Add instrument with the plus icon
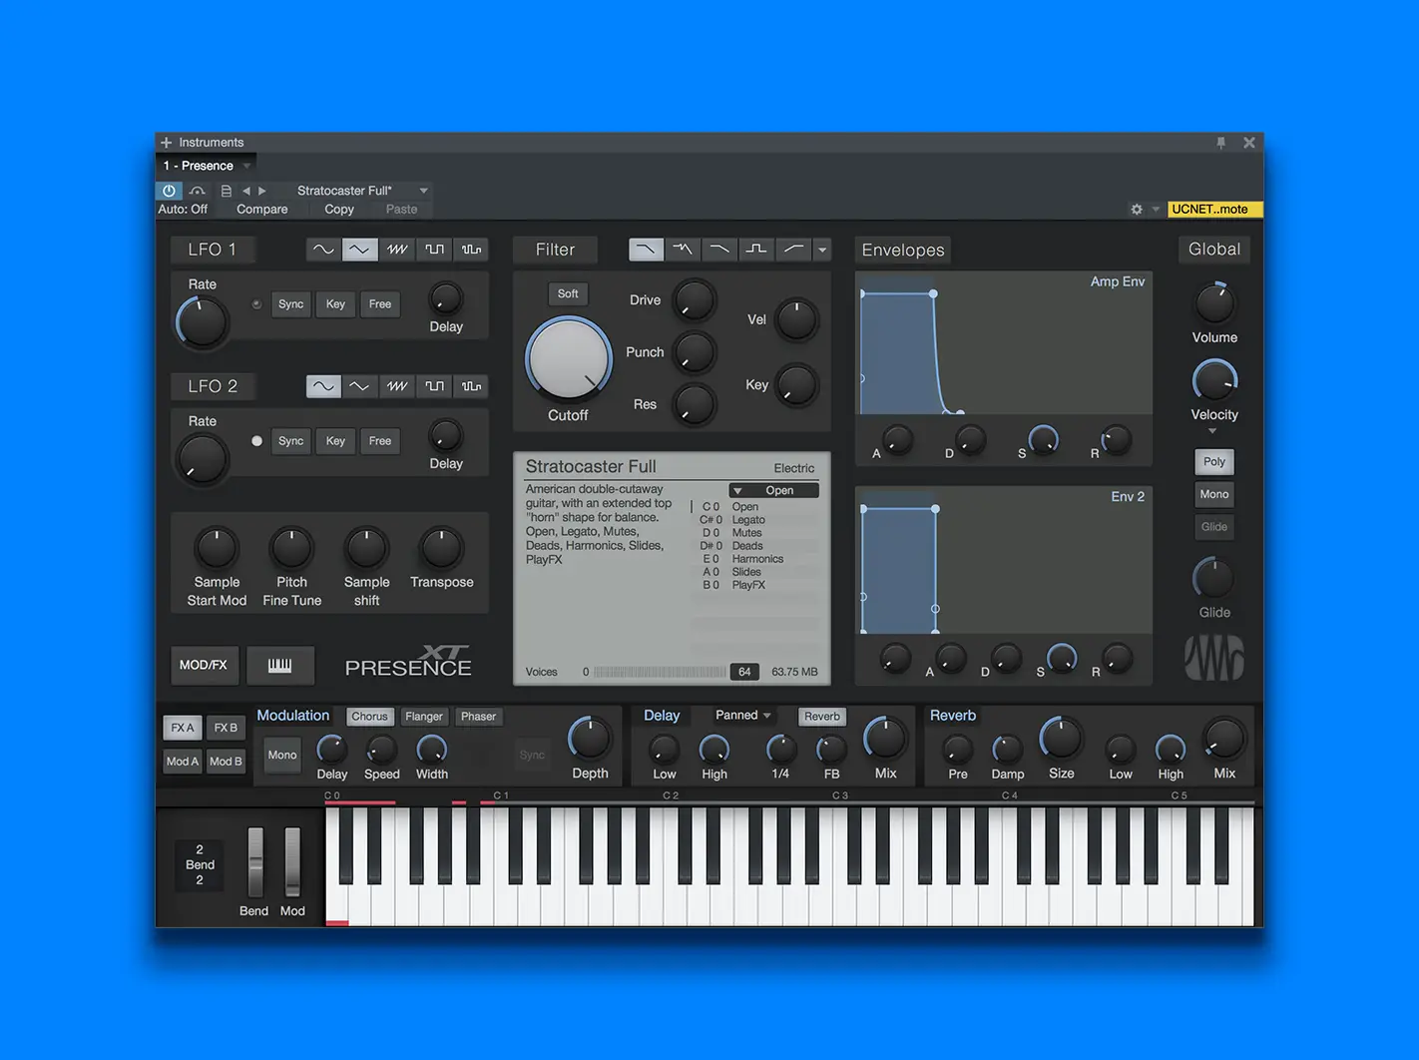Image resolution: width=1419 pixels, height=1060 pixels. pyautogui.click(x=167, y=143)
